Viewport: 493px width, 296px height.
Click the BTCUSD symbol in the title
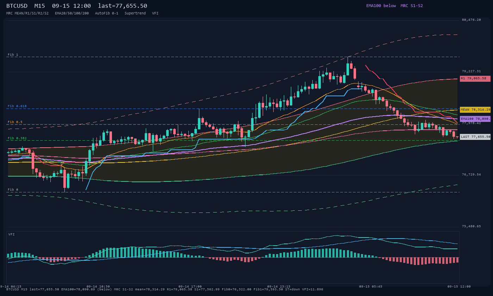tap(18, 6)
